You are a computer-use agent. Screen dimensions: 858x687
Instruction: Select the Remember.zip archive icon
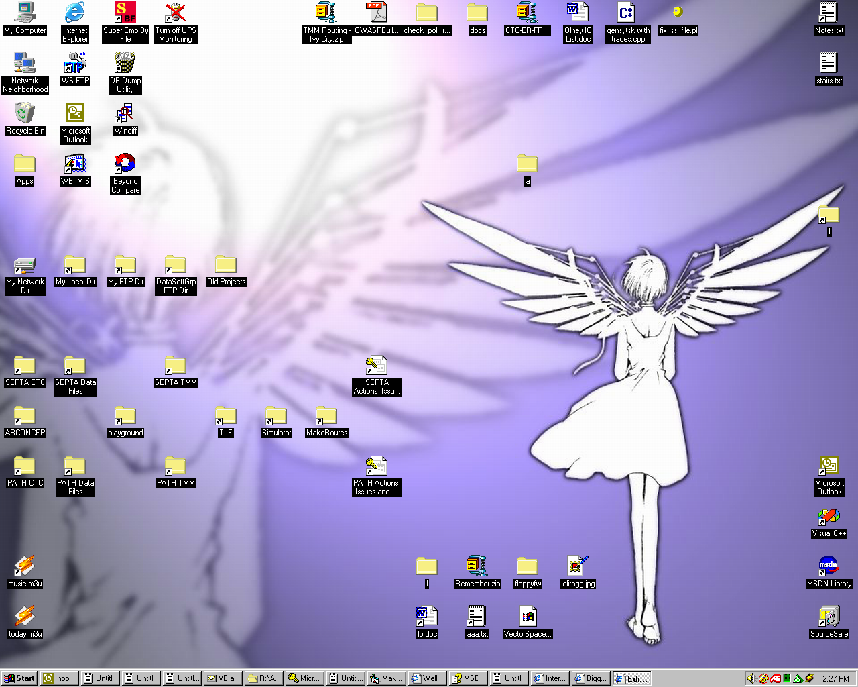click(x=477, y=566)
